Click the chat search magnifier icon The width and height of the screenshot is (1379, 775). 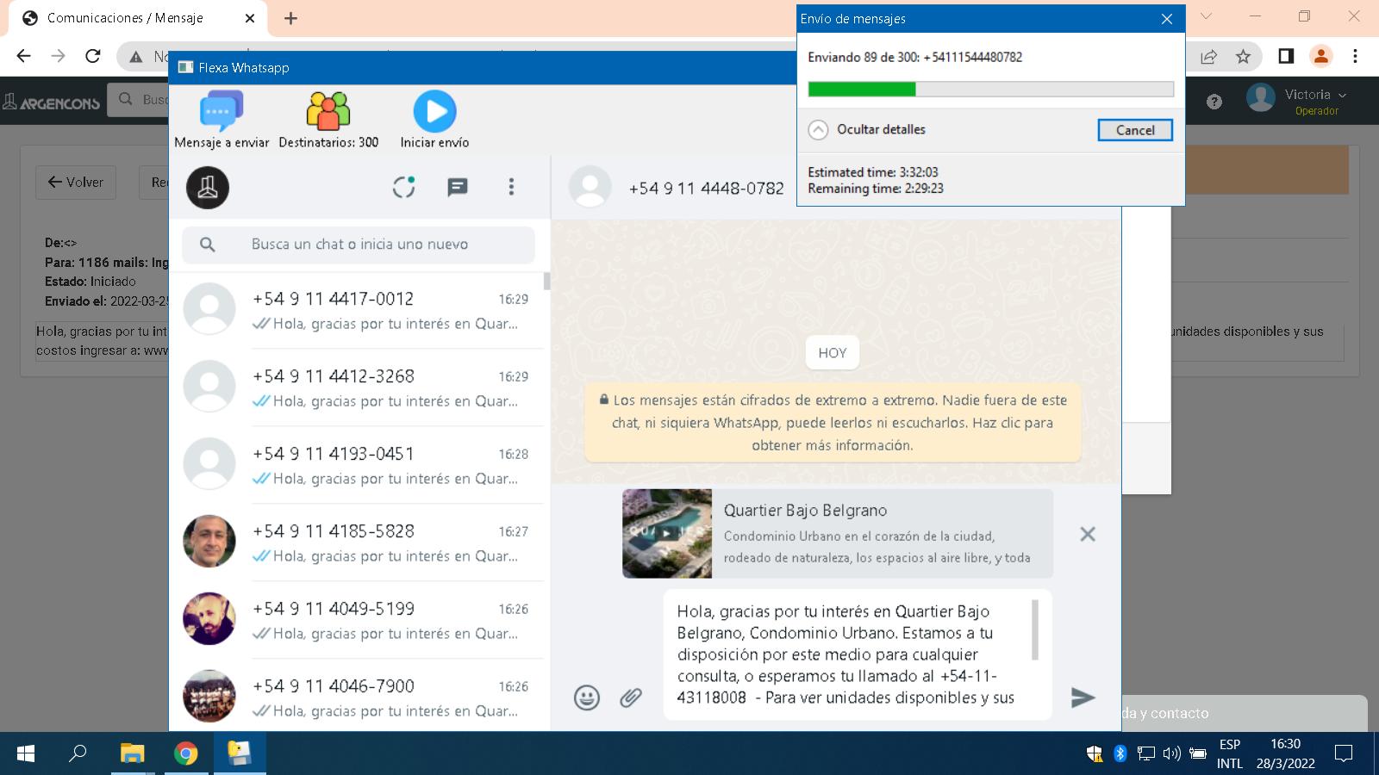207,245
